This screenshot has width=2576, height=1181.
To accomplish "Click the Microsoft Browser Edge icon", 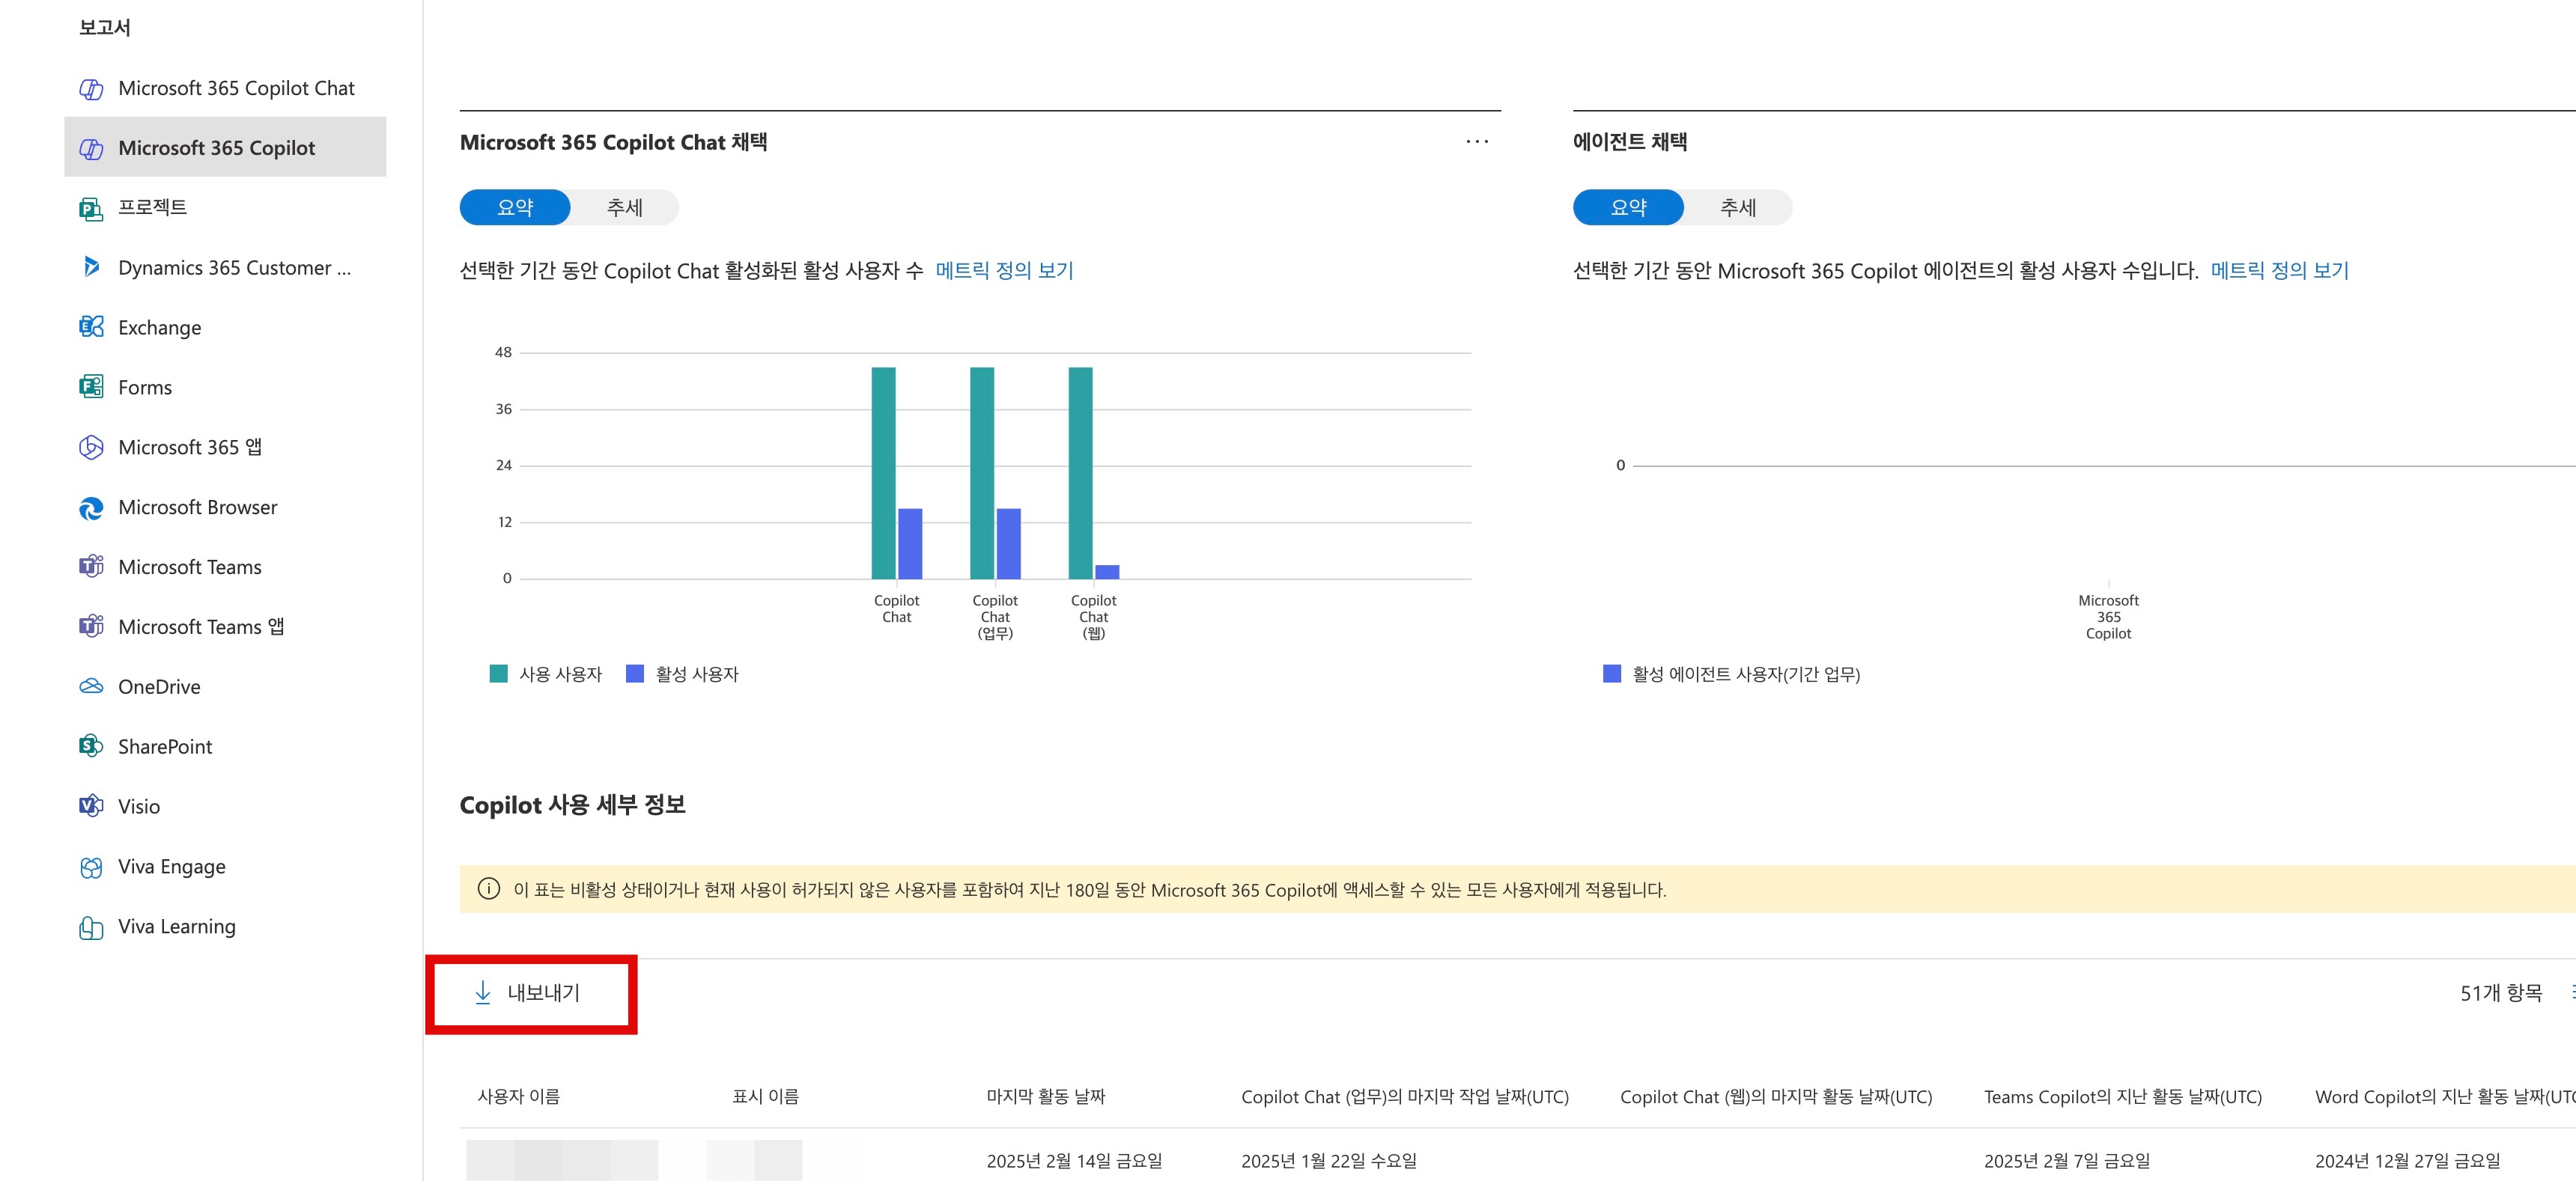I will [91, 507].
